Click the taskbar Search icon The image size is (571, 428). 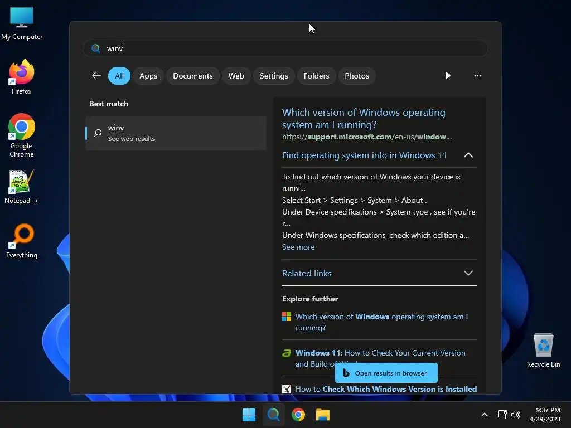pyautogui.click(x=273, y=415)
